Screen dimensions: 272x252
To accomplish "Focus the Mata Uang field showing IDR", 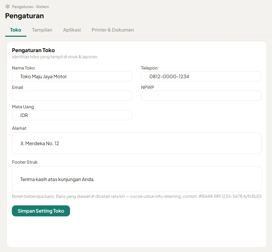I will tap(72, 115).
